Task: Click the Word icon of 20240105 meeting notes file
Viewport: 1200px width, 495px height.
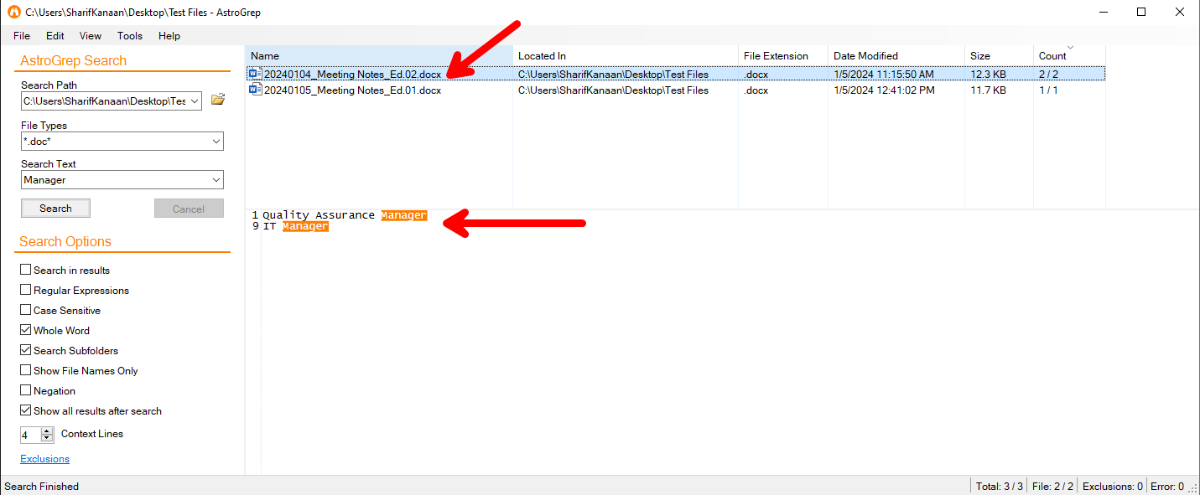Action: tap(255, 90)
